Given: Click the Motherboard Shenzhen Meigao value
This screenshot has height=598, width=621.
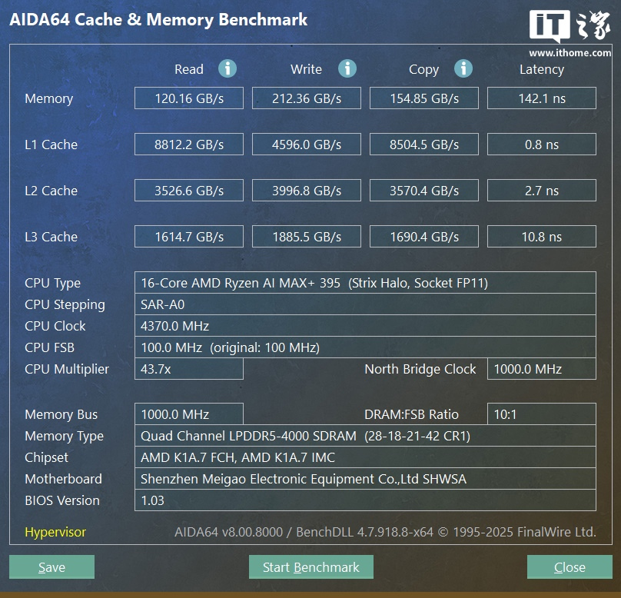Looking at the screenshot, I should [x=365, y=478].
